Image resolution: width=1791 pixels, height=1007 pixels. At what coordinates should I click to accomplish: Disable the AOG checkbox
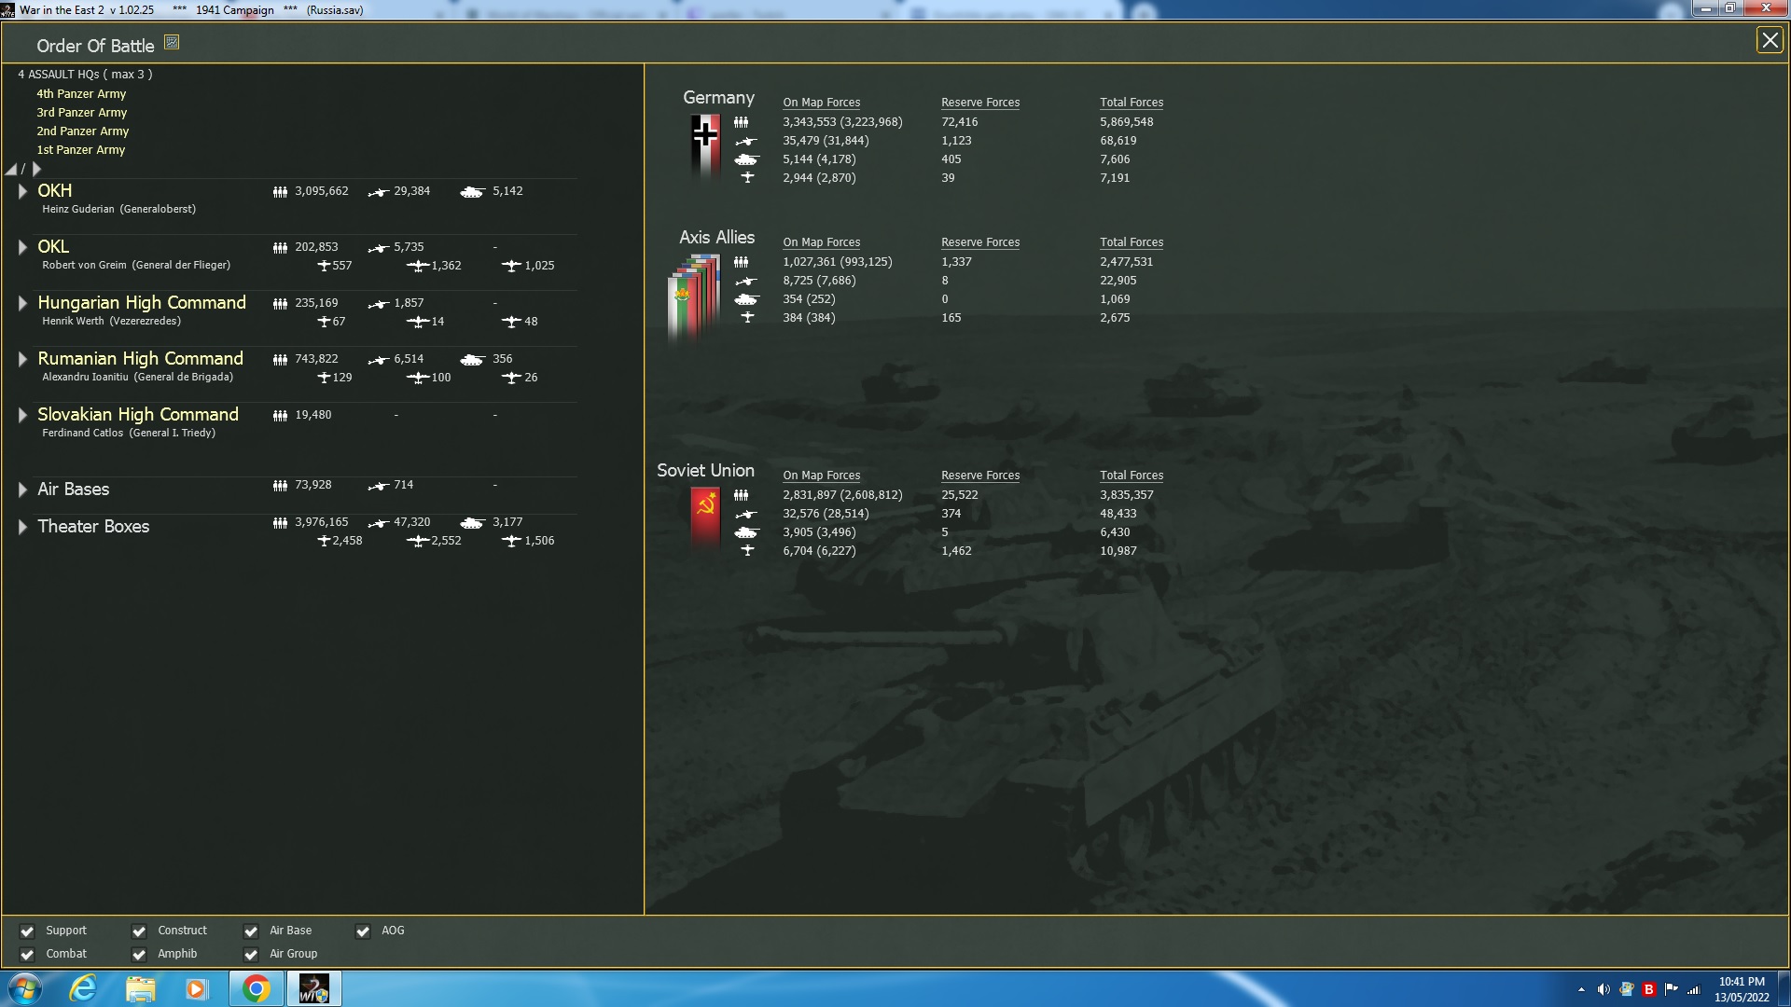pyautogui.click(x=363, y=931)
